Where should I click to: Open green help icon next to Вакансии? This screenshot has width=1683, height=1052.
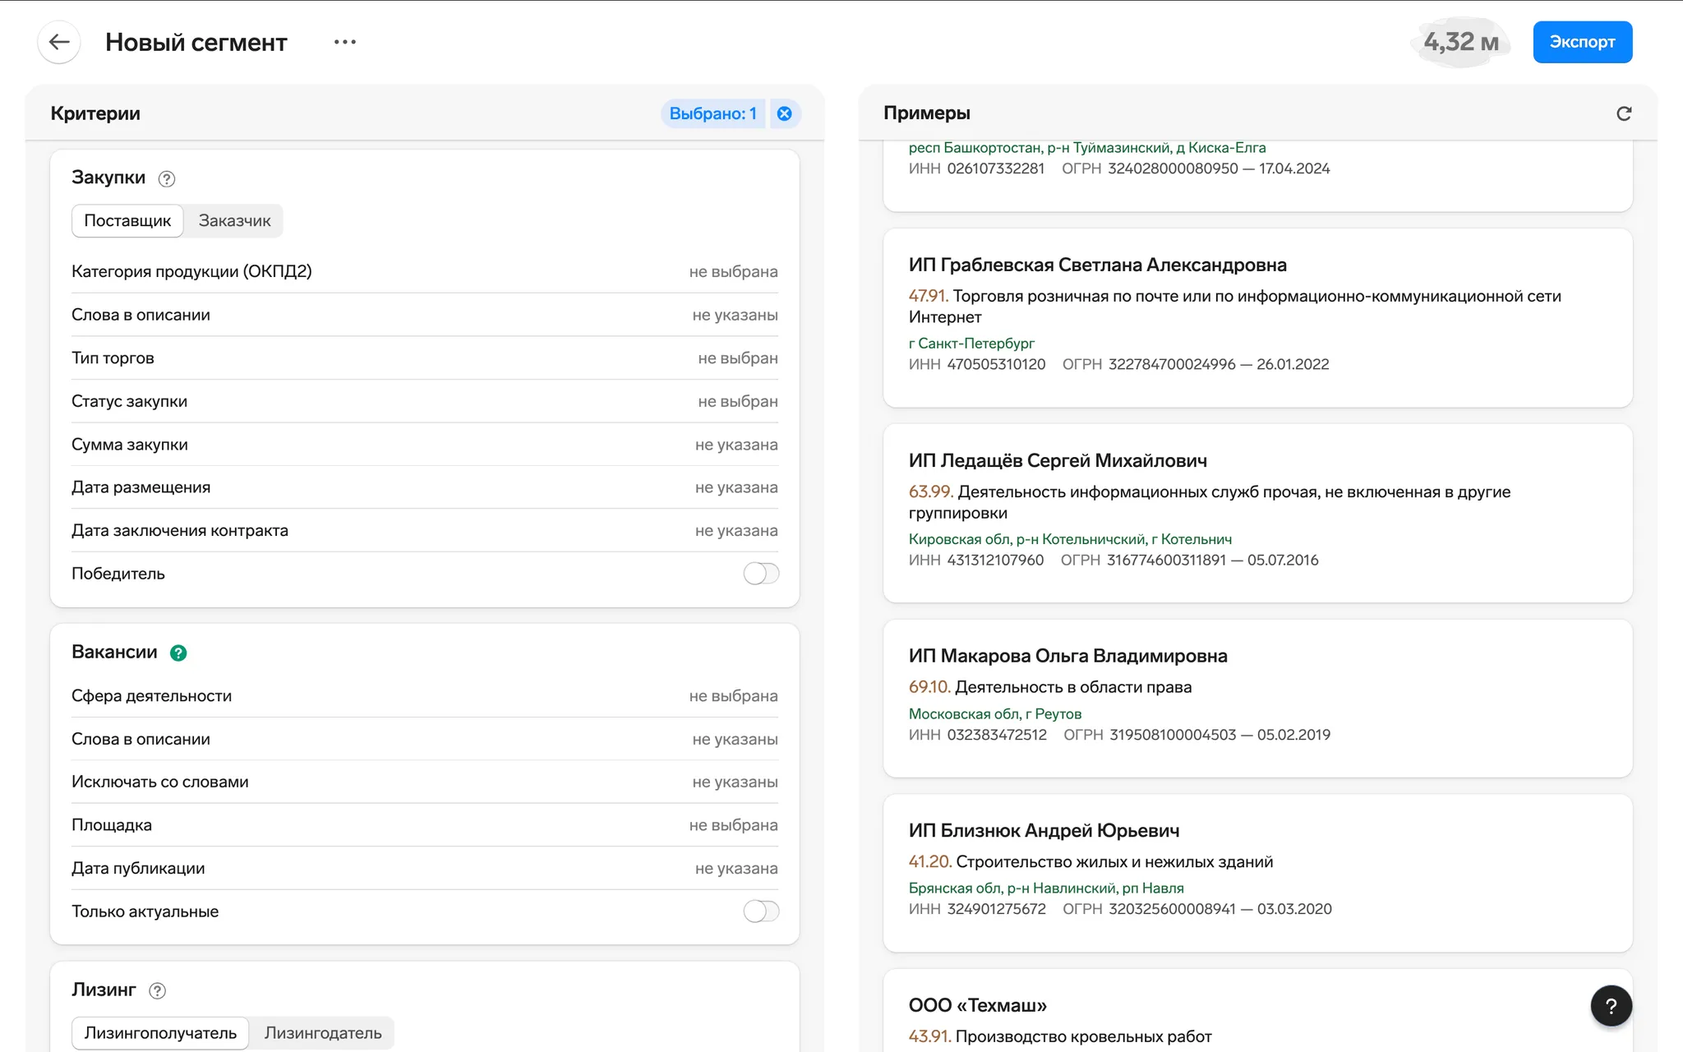[178, 653]
